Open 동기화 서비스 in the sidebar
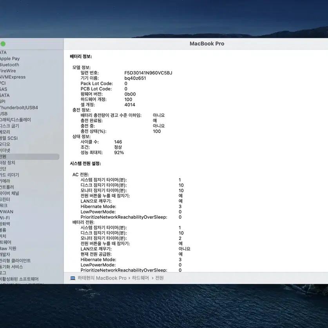328x328 pixels. click(x=11, y=267)
